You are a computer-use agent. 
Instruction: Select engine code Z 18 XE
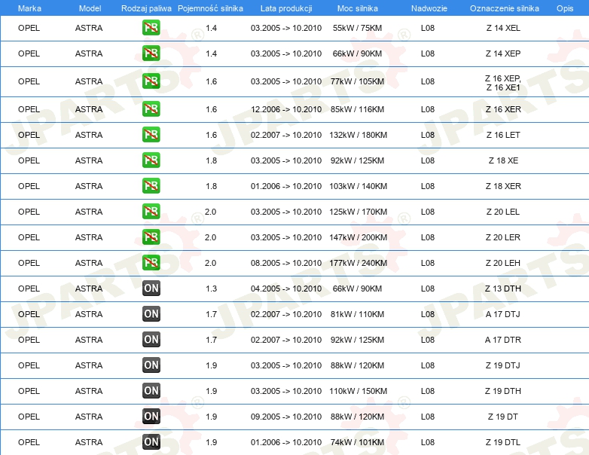coord(503,160)
